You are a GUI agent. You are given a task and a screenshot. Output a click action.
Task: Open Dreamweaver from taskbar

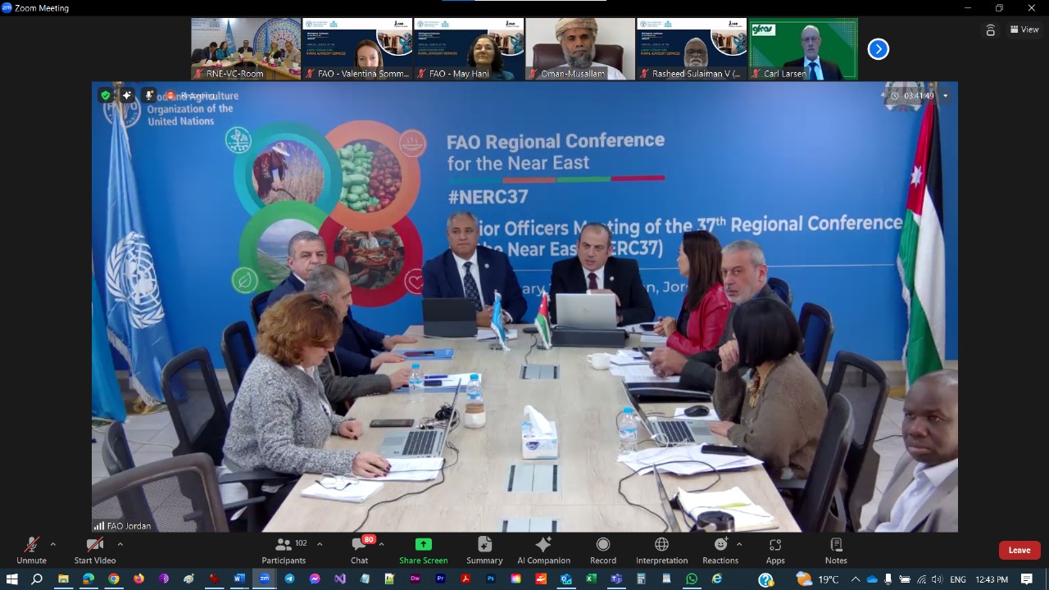coord(415,579)
